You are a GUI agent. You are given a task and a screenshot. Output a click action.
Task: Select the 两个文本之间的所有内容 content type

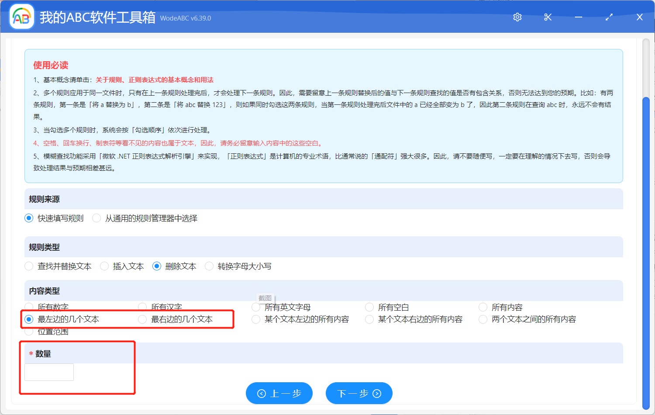tap(483, 319)
